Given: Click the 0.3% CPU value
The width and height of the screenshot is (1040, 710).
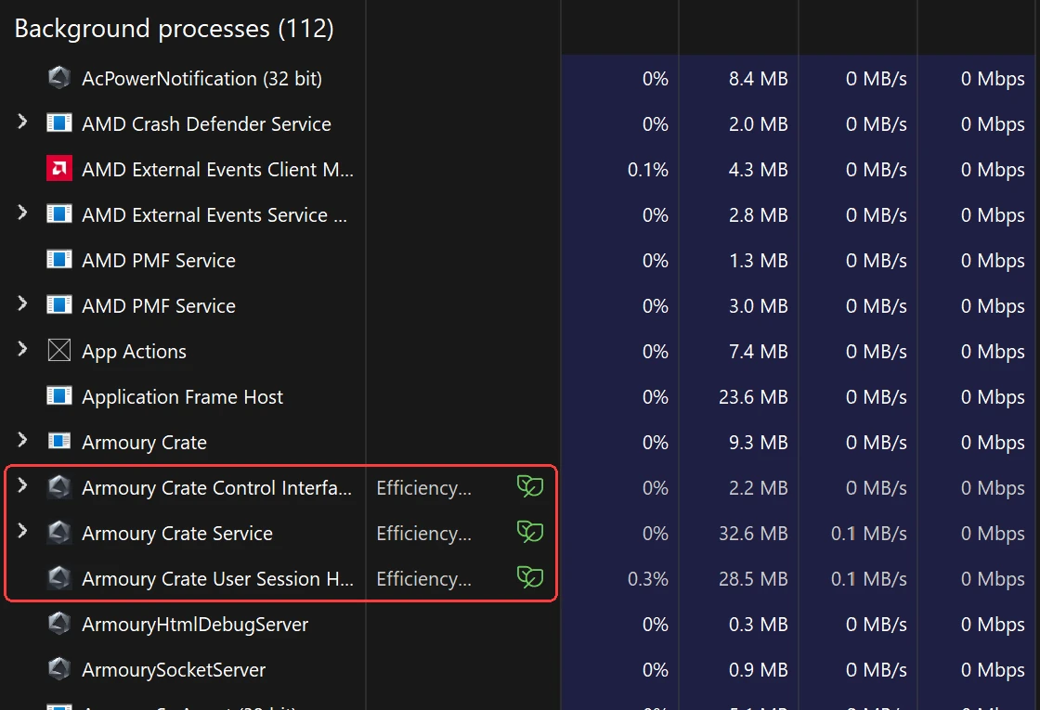Looking at the screenshot, I should [648, 579].
